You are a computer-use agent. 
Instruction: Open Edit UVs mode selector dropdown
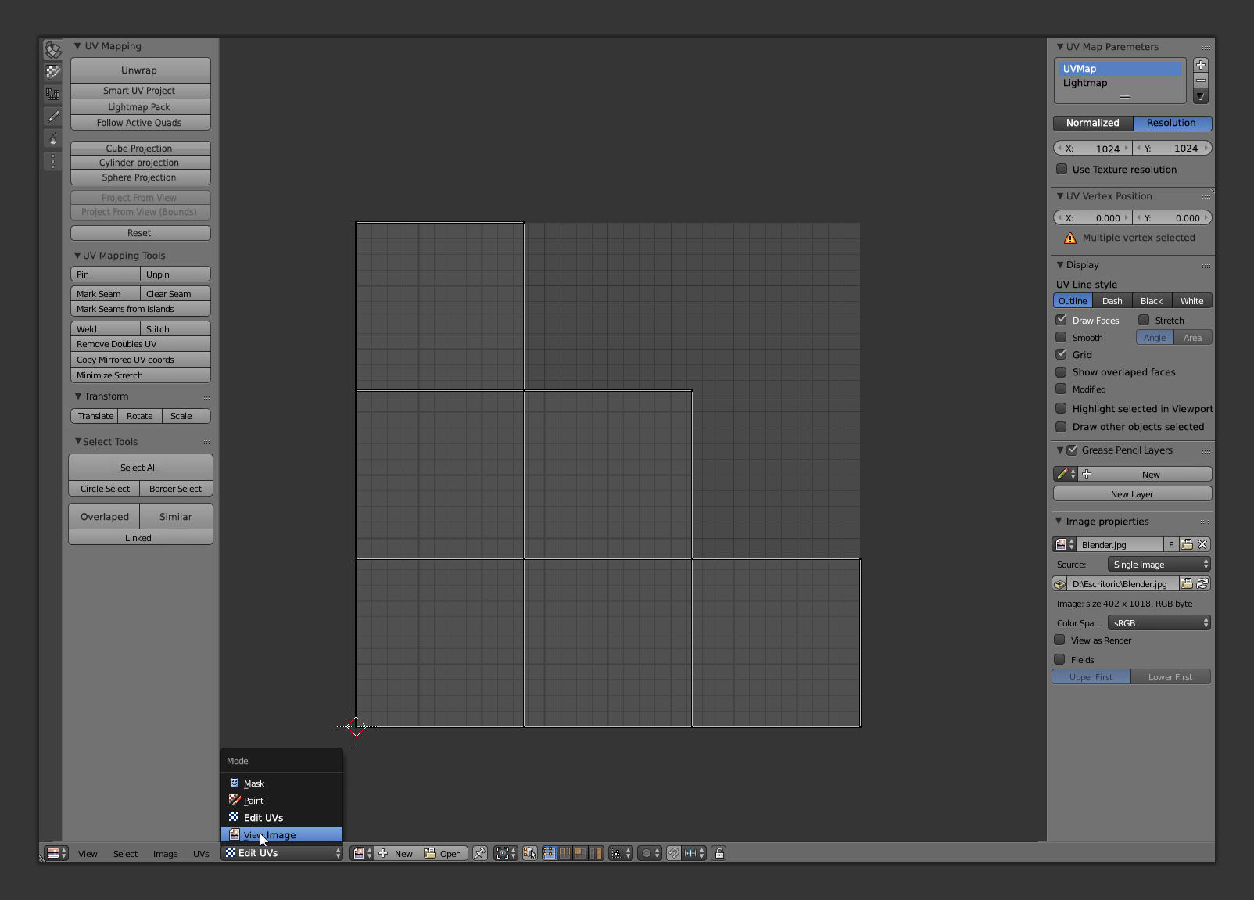282,853
